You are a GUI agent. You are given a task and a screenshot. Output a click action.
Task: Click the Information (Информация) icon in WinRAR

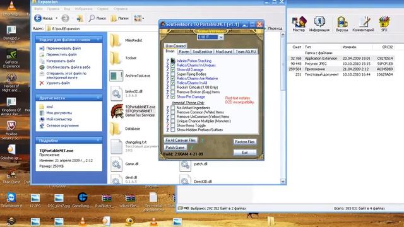pos(319,24)
